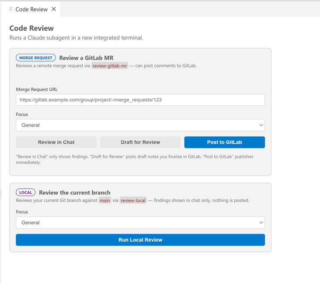Click the review-gitlab-mr code label

pyautogui.click(x=110, y=66)
